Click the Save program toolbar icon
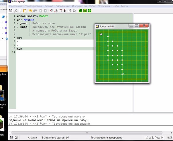 point(11,11)
